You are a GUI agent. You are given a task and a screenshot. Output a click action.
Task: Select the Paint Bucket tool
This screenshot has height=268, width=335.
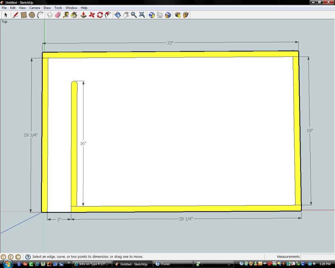(74, 15)
